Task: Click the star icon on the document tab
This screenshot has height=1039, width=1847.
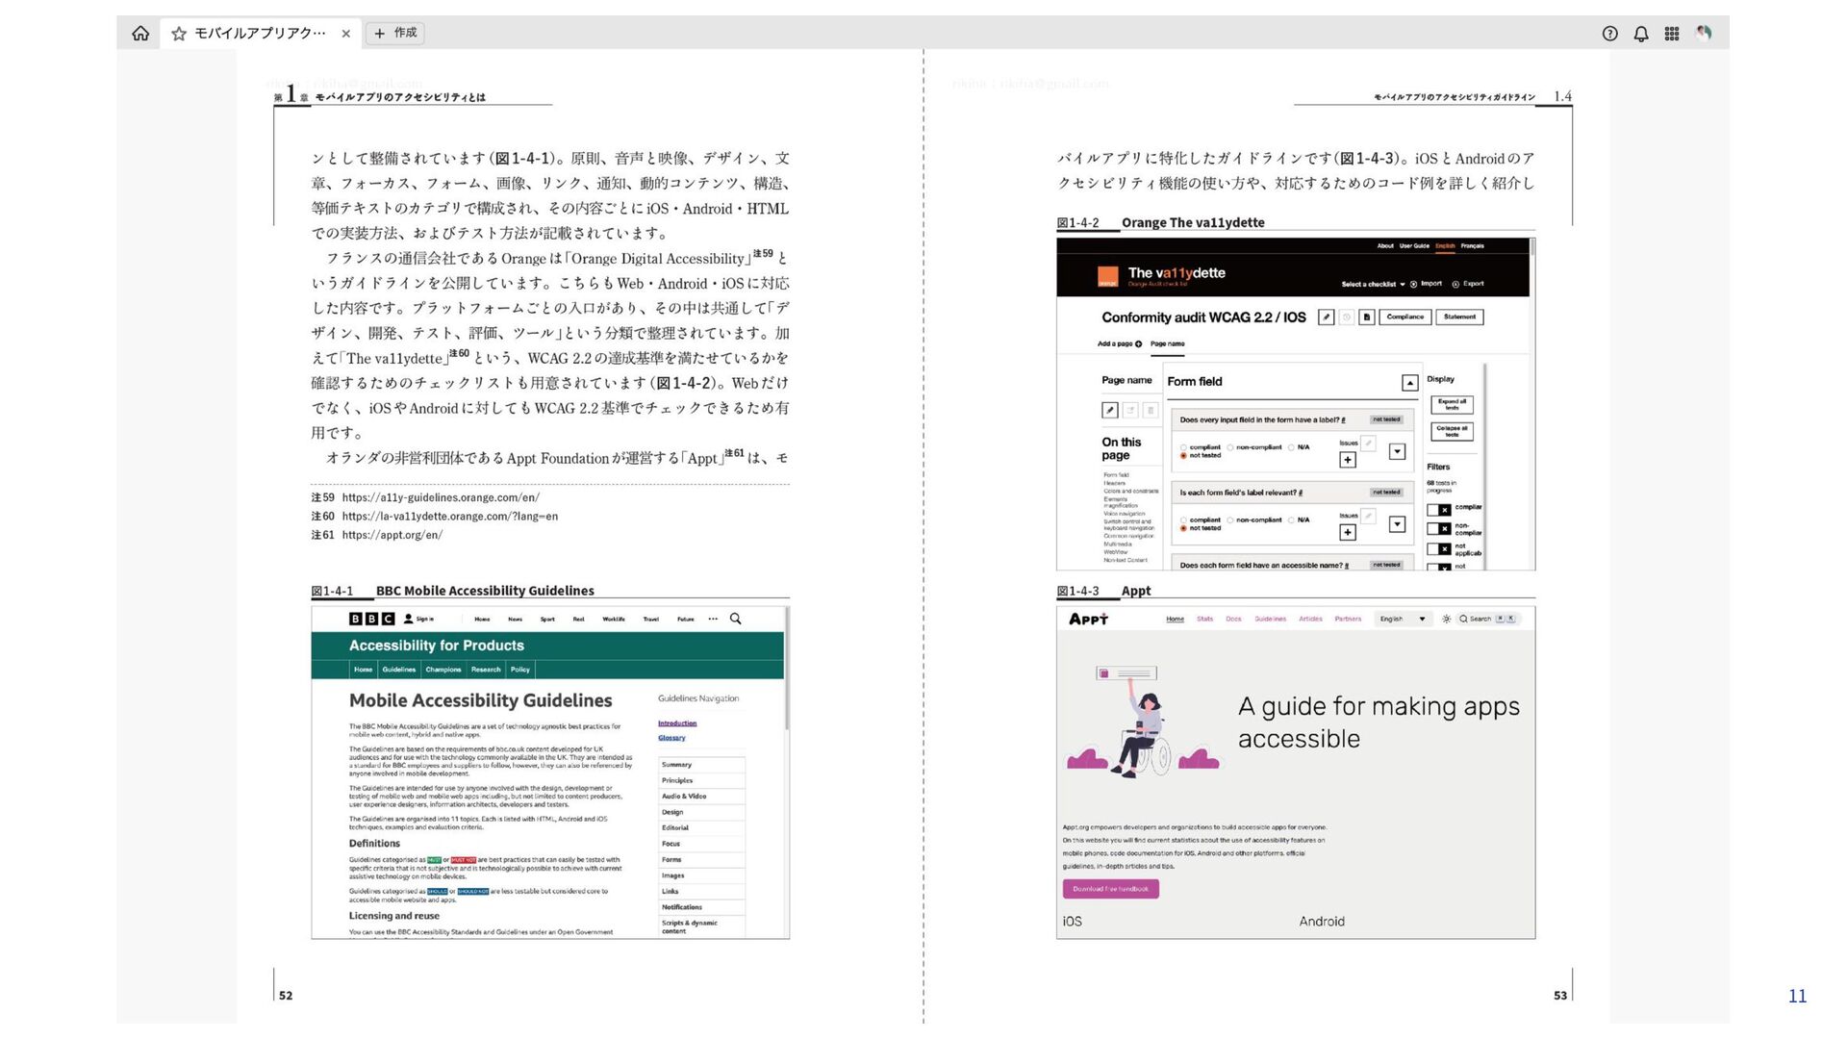Action: click(x=179, y=34)
